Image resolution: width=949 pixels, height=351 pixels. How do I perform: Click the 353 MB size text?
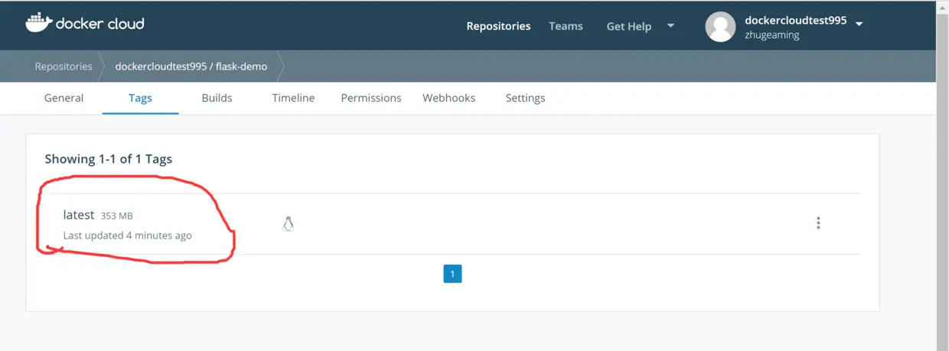click(117, 216)
